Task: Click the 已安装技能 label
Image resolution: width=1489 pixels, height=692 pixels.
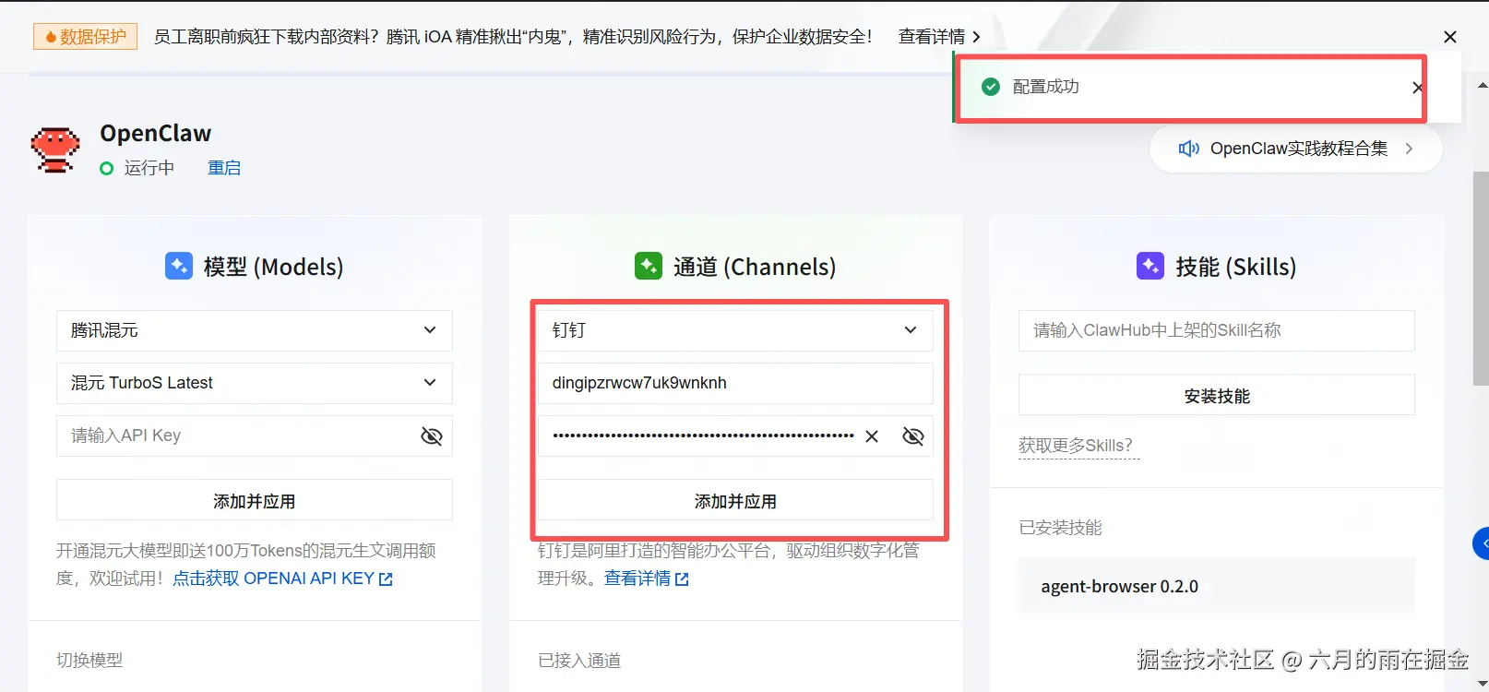Action: pyautogui.click(x=1061, y=528)
